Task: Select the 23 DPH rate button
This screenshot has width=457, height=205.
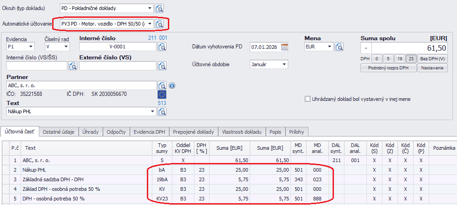Action: 411,58
